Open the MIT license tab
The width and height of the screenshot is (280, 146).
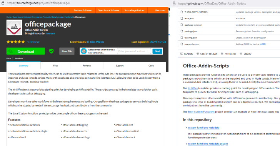[x=228, y=54]
